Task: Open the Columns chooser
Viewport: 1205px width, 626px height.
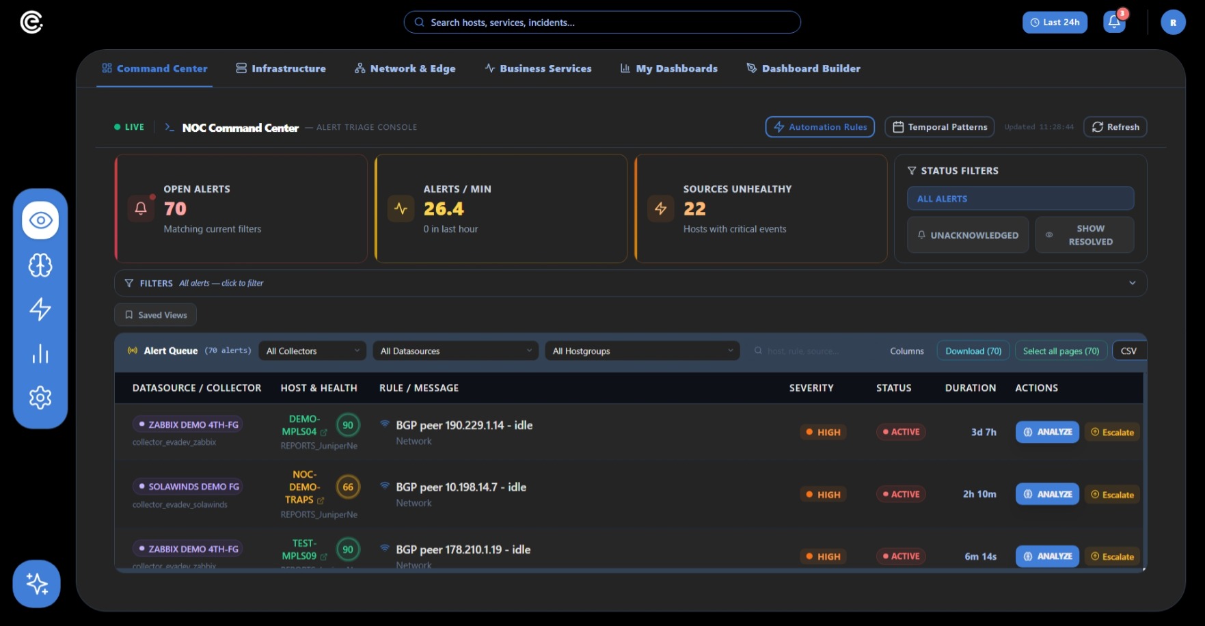Action: pos(907,351)
